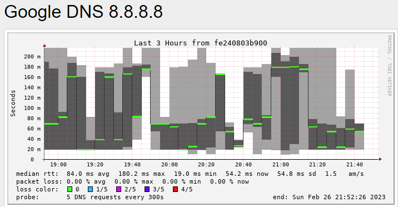
Task: Click the purple 3/5 loss swatch
Action: [x=147, y=190]
